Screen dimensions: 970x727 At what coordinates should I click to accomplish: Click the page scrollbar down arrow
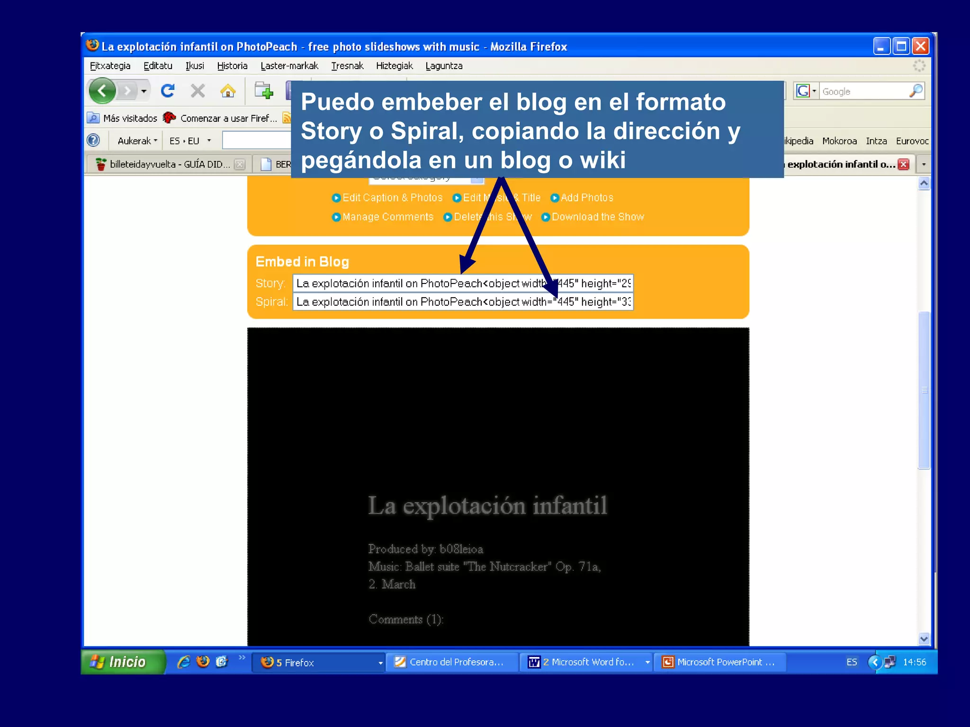[x=924, y=639]
